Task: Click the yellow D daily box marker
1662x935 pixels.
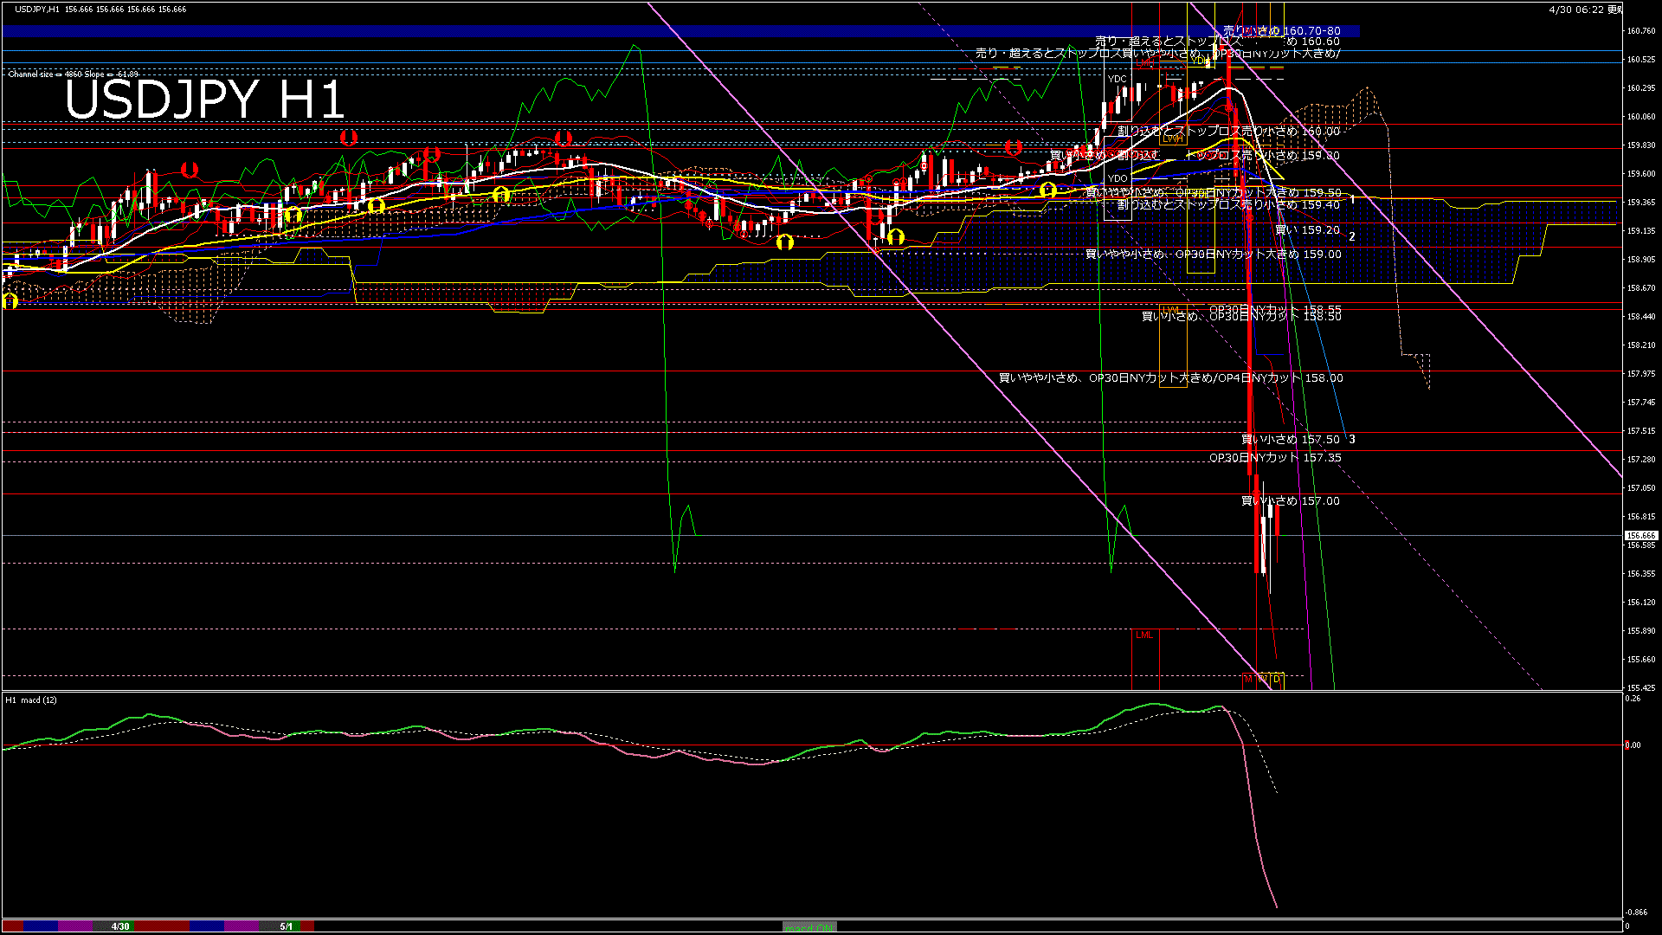Action: (x=1277, y=680)
